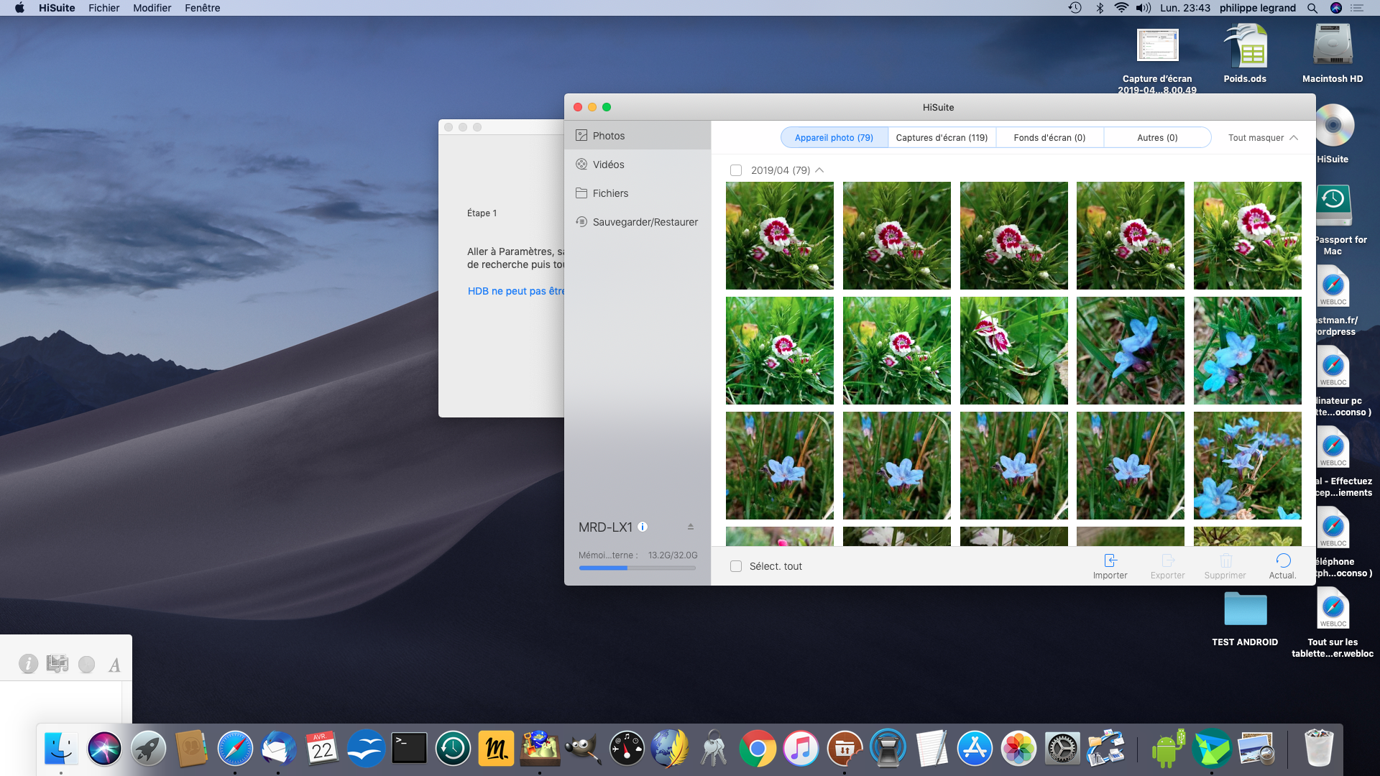Viewport: 1380px width, 776px height.
Task: Switch to Fonds d'écran (0) tab
Action: click(x=1049, y=137)
